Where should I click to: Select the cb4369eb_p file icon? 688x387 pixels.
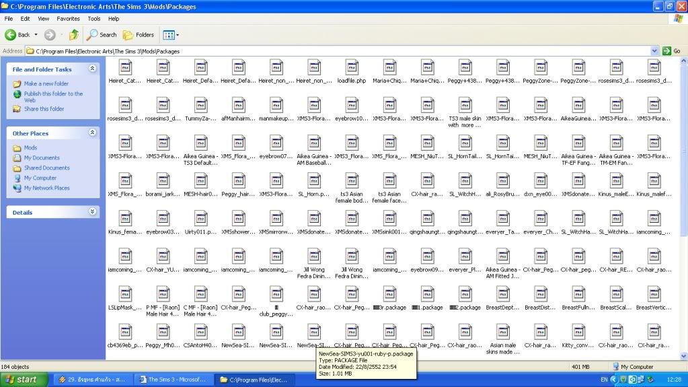coord(126,332)
